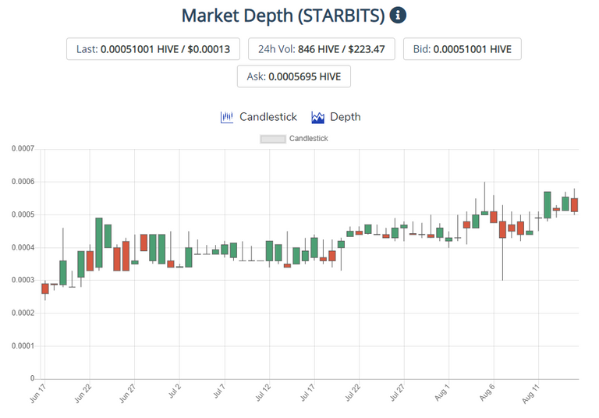Click the 0.0005 y-axis value
Image resolution: width=599 pixels, height=418 pixels.
(23, 214)
